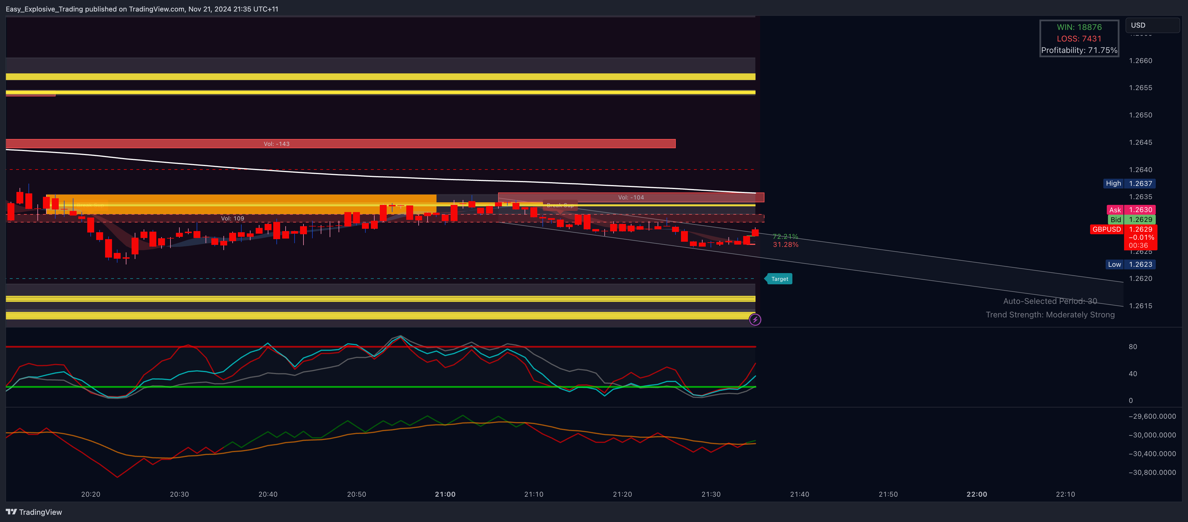
Task: Click the Bid 1.2629 price tag
Action: 1131,220
